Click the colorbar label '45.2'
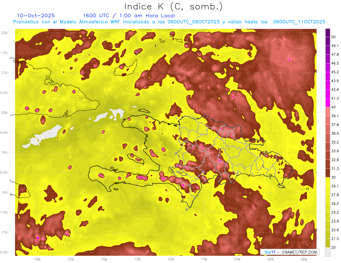This screenshot has height=263, width=341. click(335, 72)
